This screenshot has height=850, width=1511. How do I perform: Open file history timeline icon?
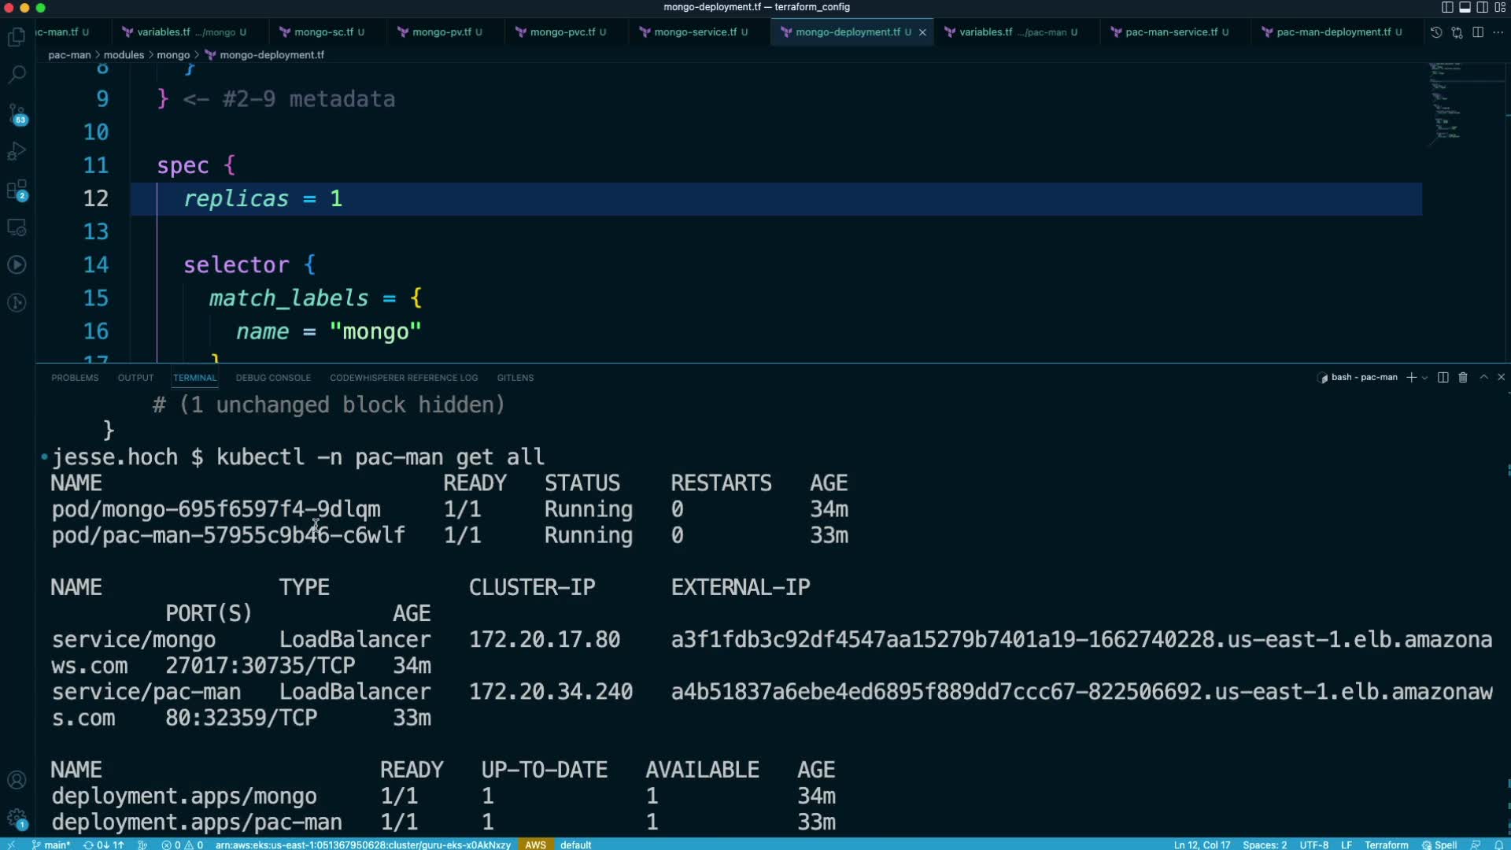[x=1436, y=32]
